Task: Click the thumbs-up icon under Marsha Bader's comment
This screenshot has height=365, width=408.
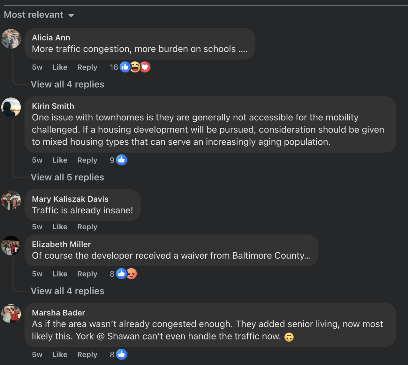Action: click(121, 354)
